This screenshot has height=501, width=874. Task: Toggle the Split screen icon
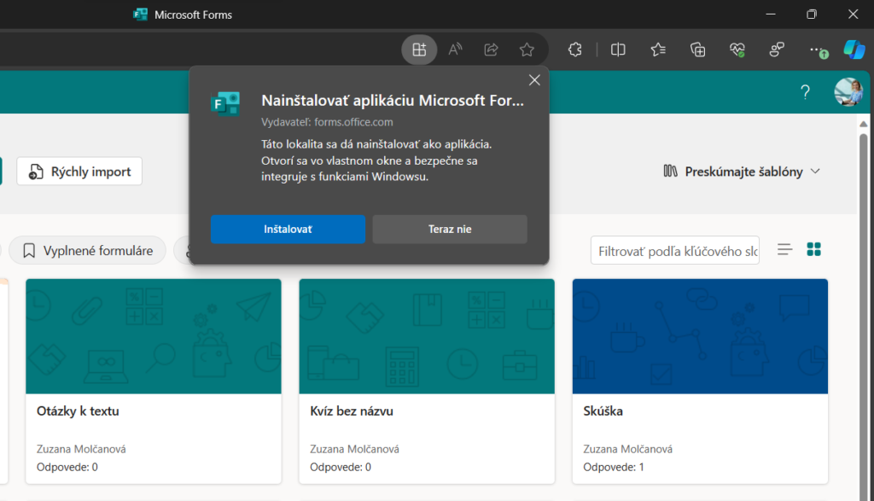[x=618, y=50]
